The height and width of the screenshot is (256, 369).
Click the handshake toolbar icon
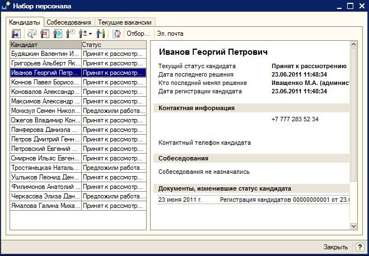pos(101,34)
